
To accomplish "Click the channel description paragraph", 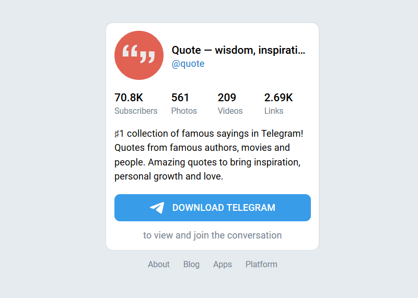I will pos(208,154).
